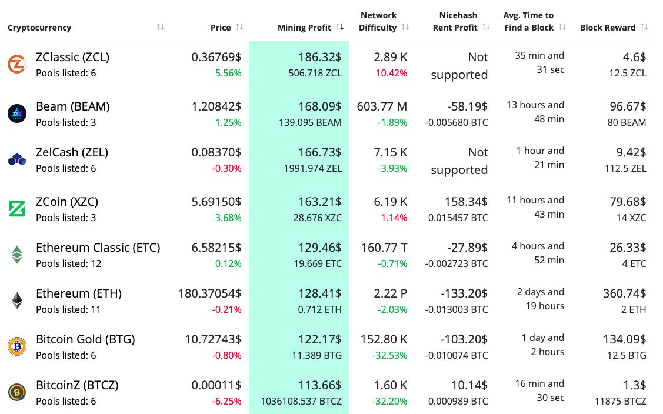Open the ZClassic (ZCL) coin link
This screenshot has width=663, height=414.
tap(73, 57)
